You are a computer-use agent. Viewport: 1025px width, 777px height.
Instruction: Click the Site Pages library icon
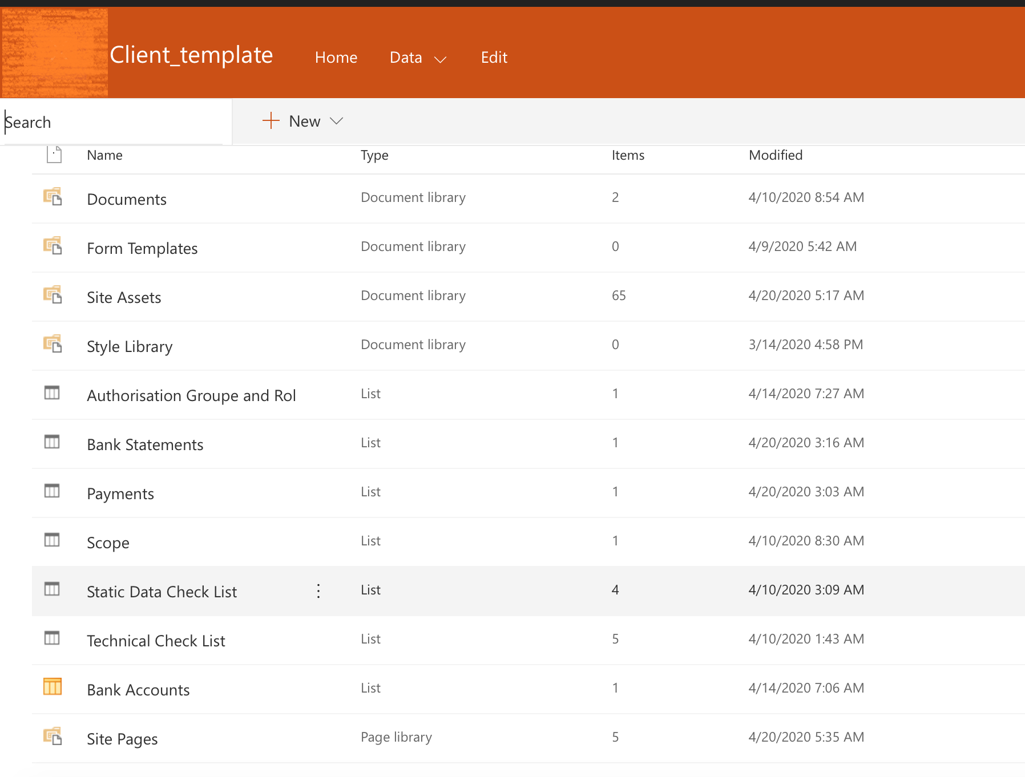[x=53, y=736]
